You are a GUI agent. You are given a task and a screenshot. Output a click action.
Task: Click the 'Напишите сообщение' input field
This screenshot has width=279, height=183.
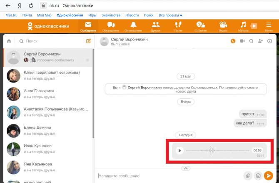(x=169, y=176)
